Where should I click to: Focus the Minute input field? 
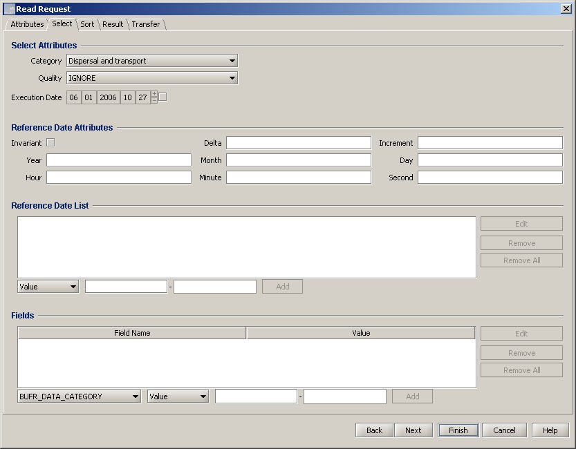(x=298, y=177)
